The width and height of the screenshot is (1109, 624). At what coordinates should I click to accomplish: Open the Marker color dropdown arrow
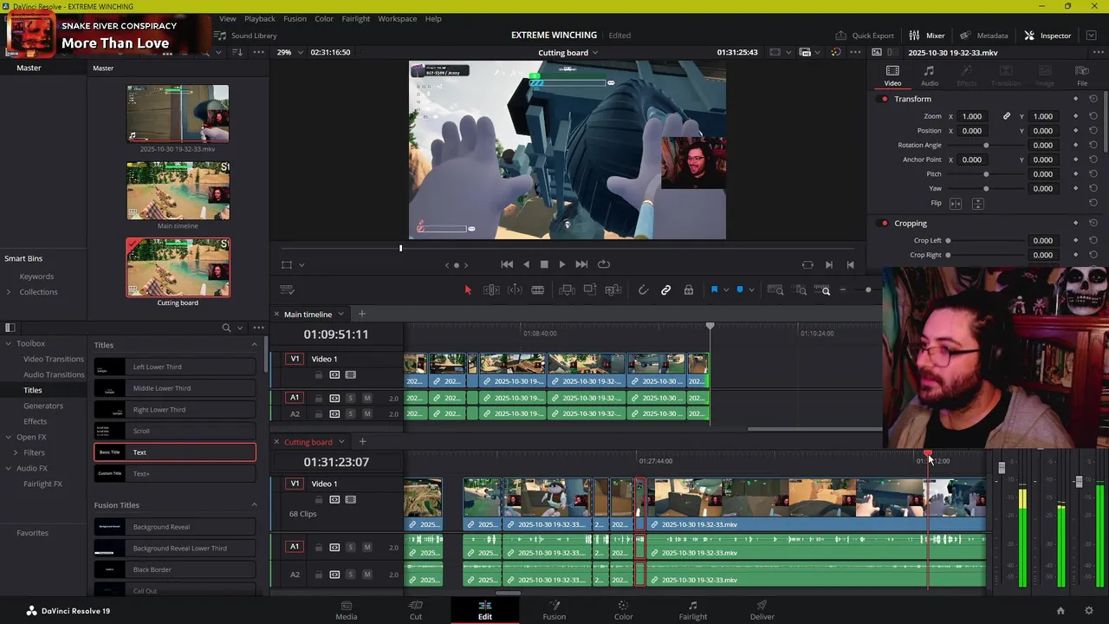coord(751,290)
